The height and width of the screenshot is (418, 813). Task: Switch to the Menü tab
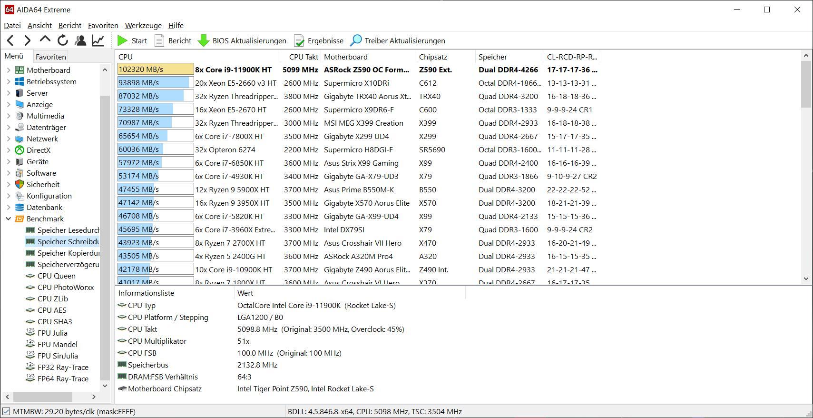pyautogui.click(x=14, y=56)
